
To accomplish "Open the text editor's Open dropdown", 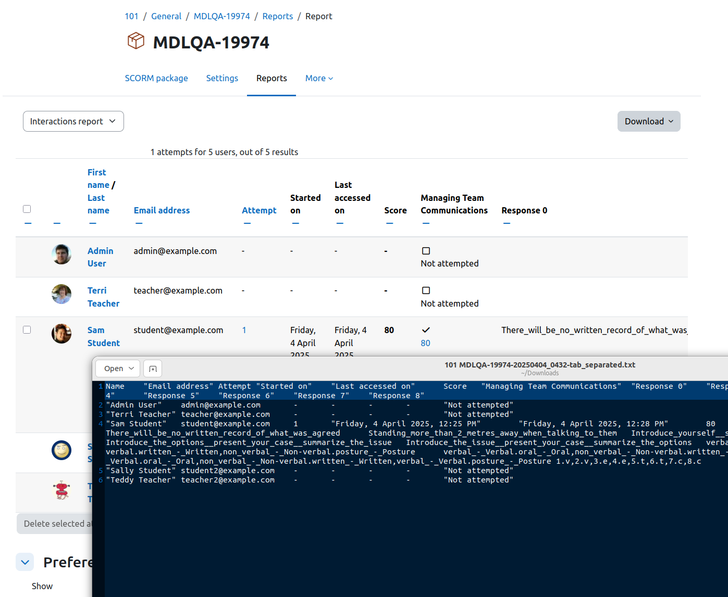I will click(x=118, y=369).
